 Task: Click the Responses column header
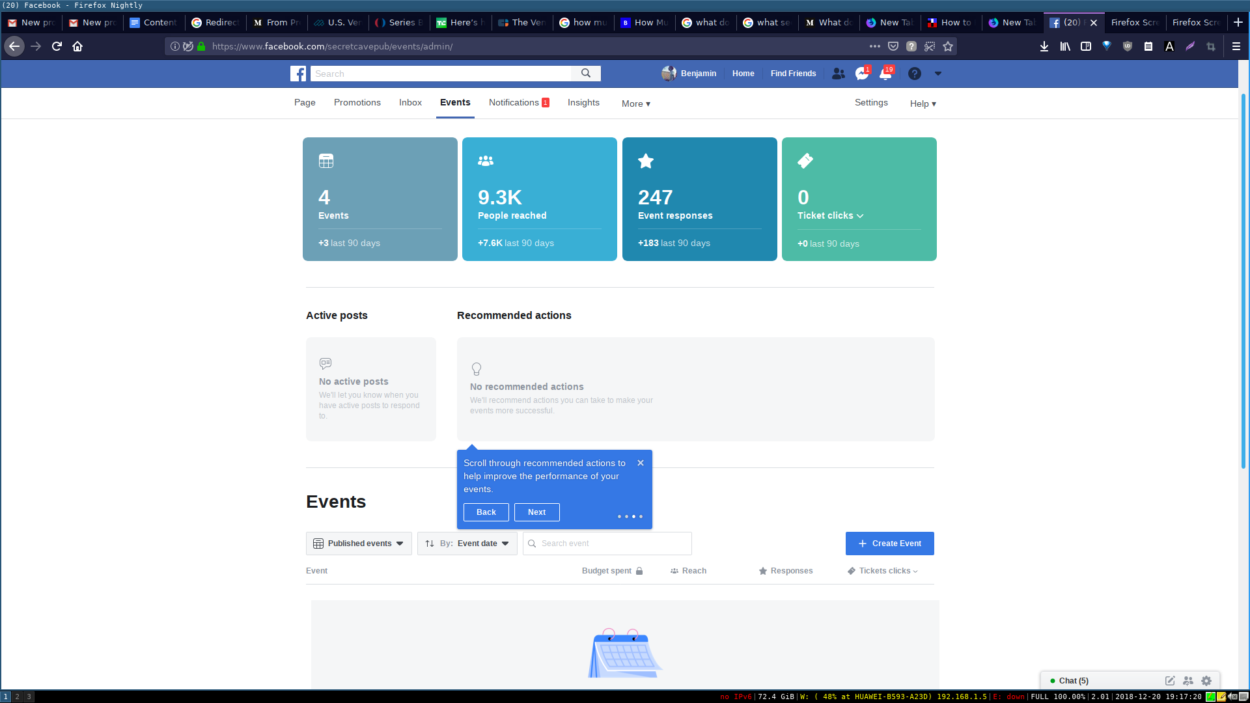click(x=786, y=571)
